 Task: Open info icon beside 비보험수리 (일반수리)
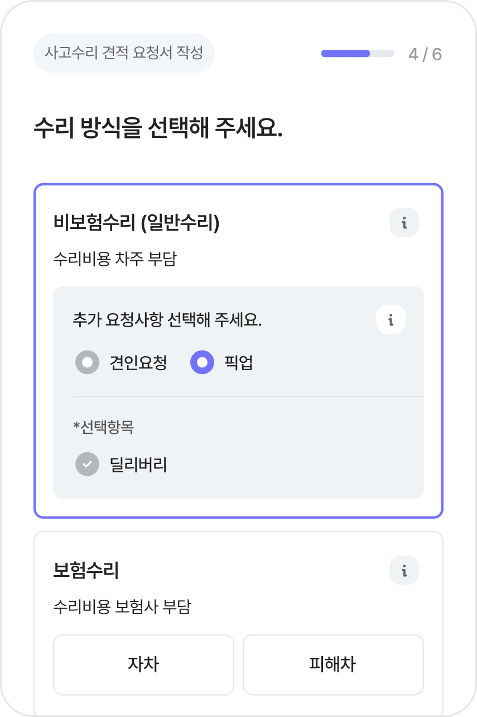point(404,223)
